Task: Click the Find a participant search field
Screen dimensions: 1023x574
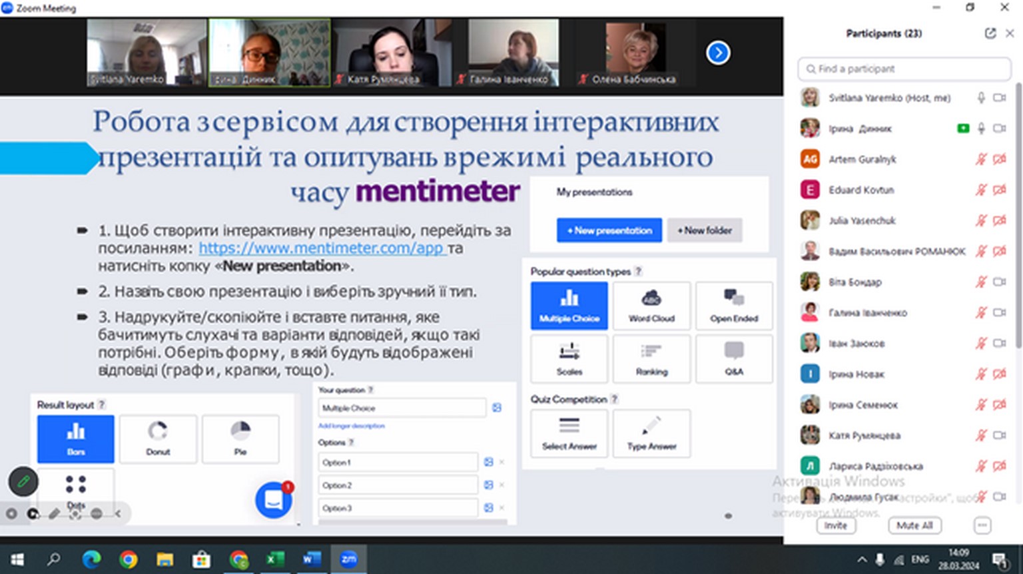Action: coord(904,69)
